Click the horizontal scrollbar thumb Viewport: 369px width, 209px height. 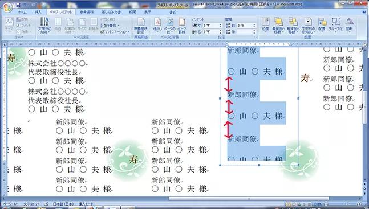249,199
